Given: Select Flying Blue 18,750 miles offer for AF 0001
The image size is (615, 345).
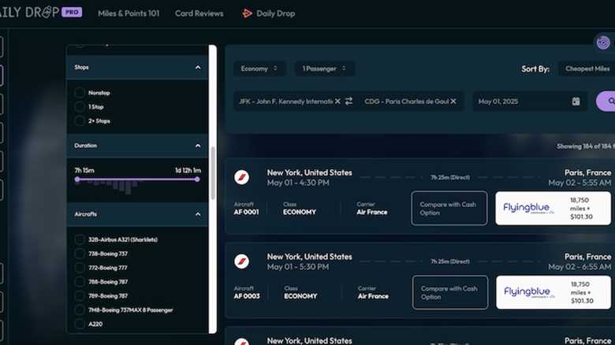Looking at the screenshot, I should 553,208.
